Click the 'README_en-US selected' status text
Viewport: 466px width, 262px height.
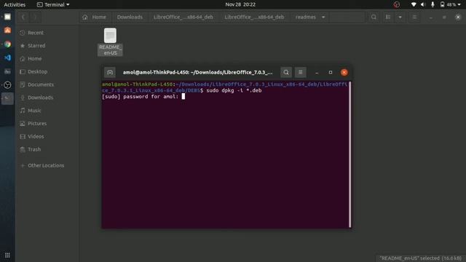[421, 258]
